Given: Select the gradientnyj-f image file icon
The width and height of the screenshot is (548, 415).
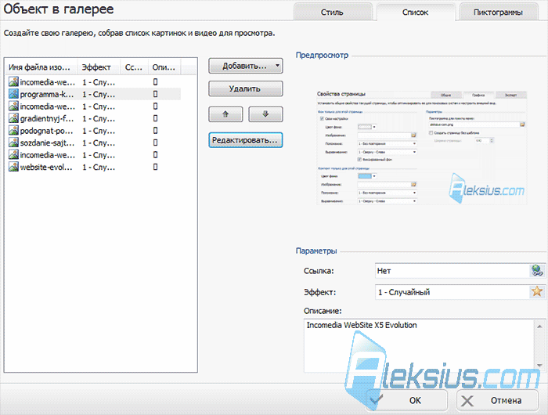Looking at the screenshot, I should click(13, 118).
